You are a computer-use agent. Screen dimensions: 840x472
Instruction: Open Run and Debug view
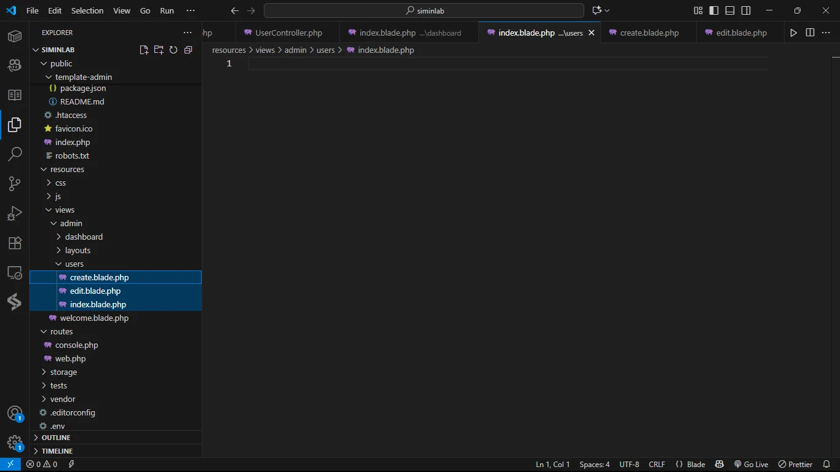click(x=15, y=213)
